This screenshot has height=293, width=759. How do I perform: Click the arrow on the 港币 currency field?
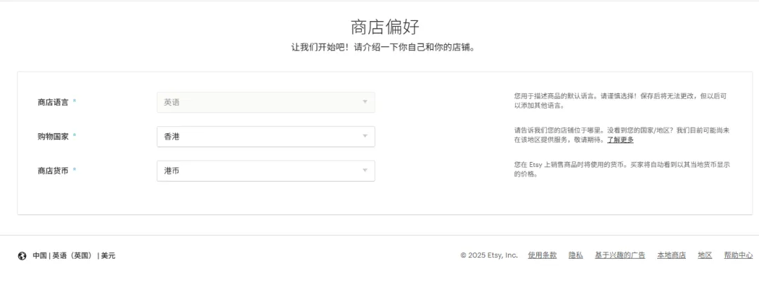click(365, 171)
